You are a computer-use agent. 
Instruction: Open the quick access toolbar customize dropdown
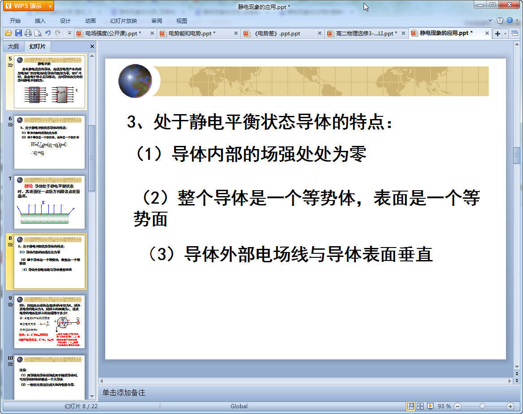point(69,33)
